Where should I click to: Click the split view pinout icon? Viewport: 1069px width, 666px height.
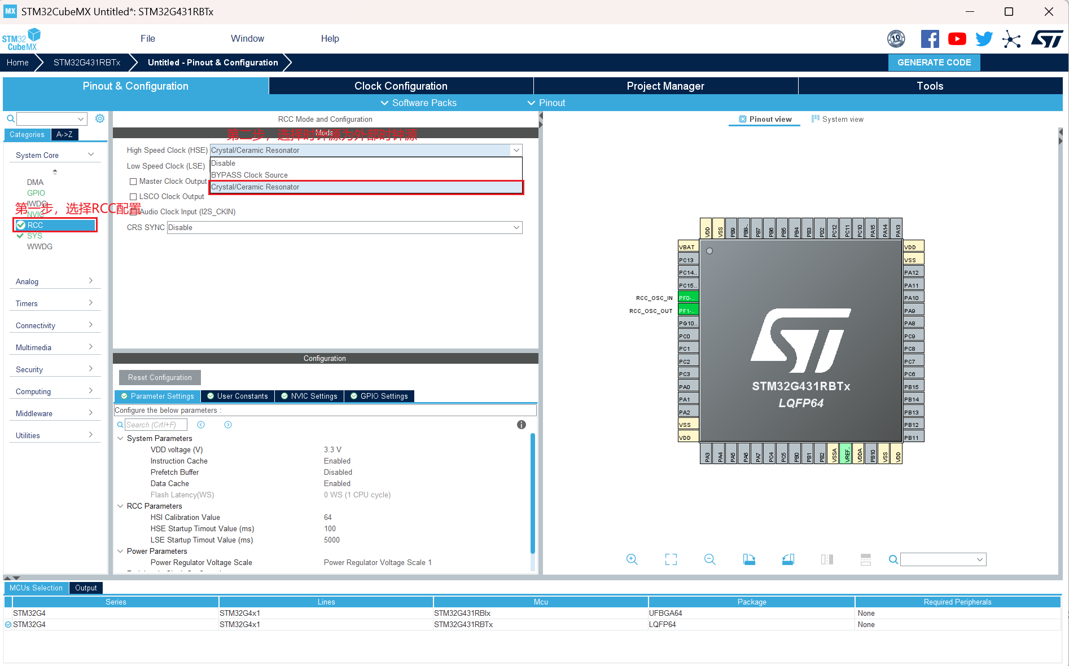coord(866,559)
